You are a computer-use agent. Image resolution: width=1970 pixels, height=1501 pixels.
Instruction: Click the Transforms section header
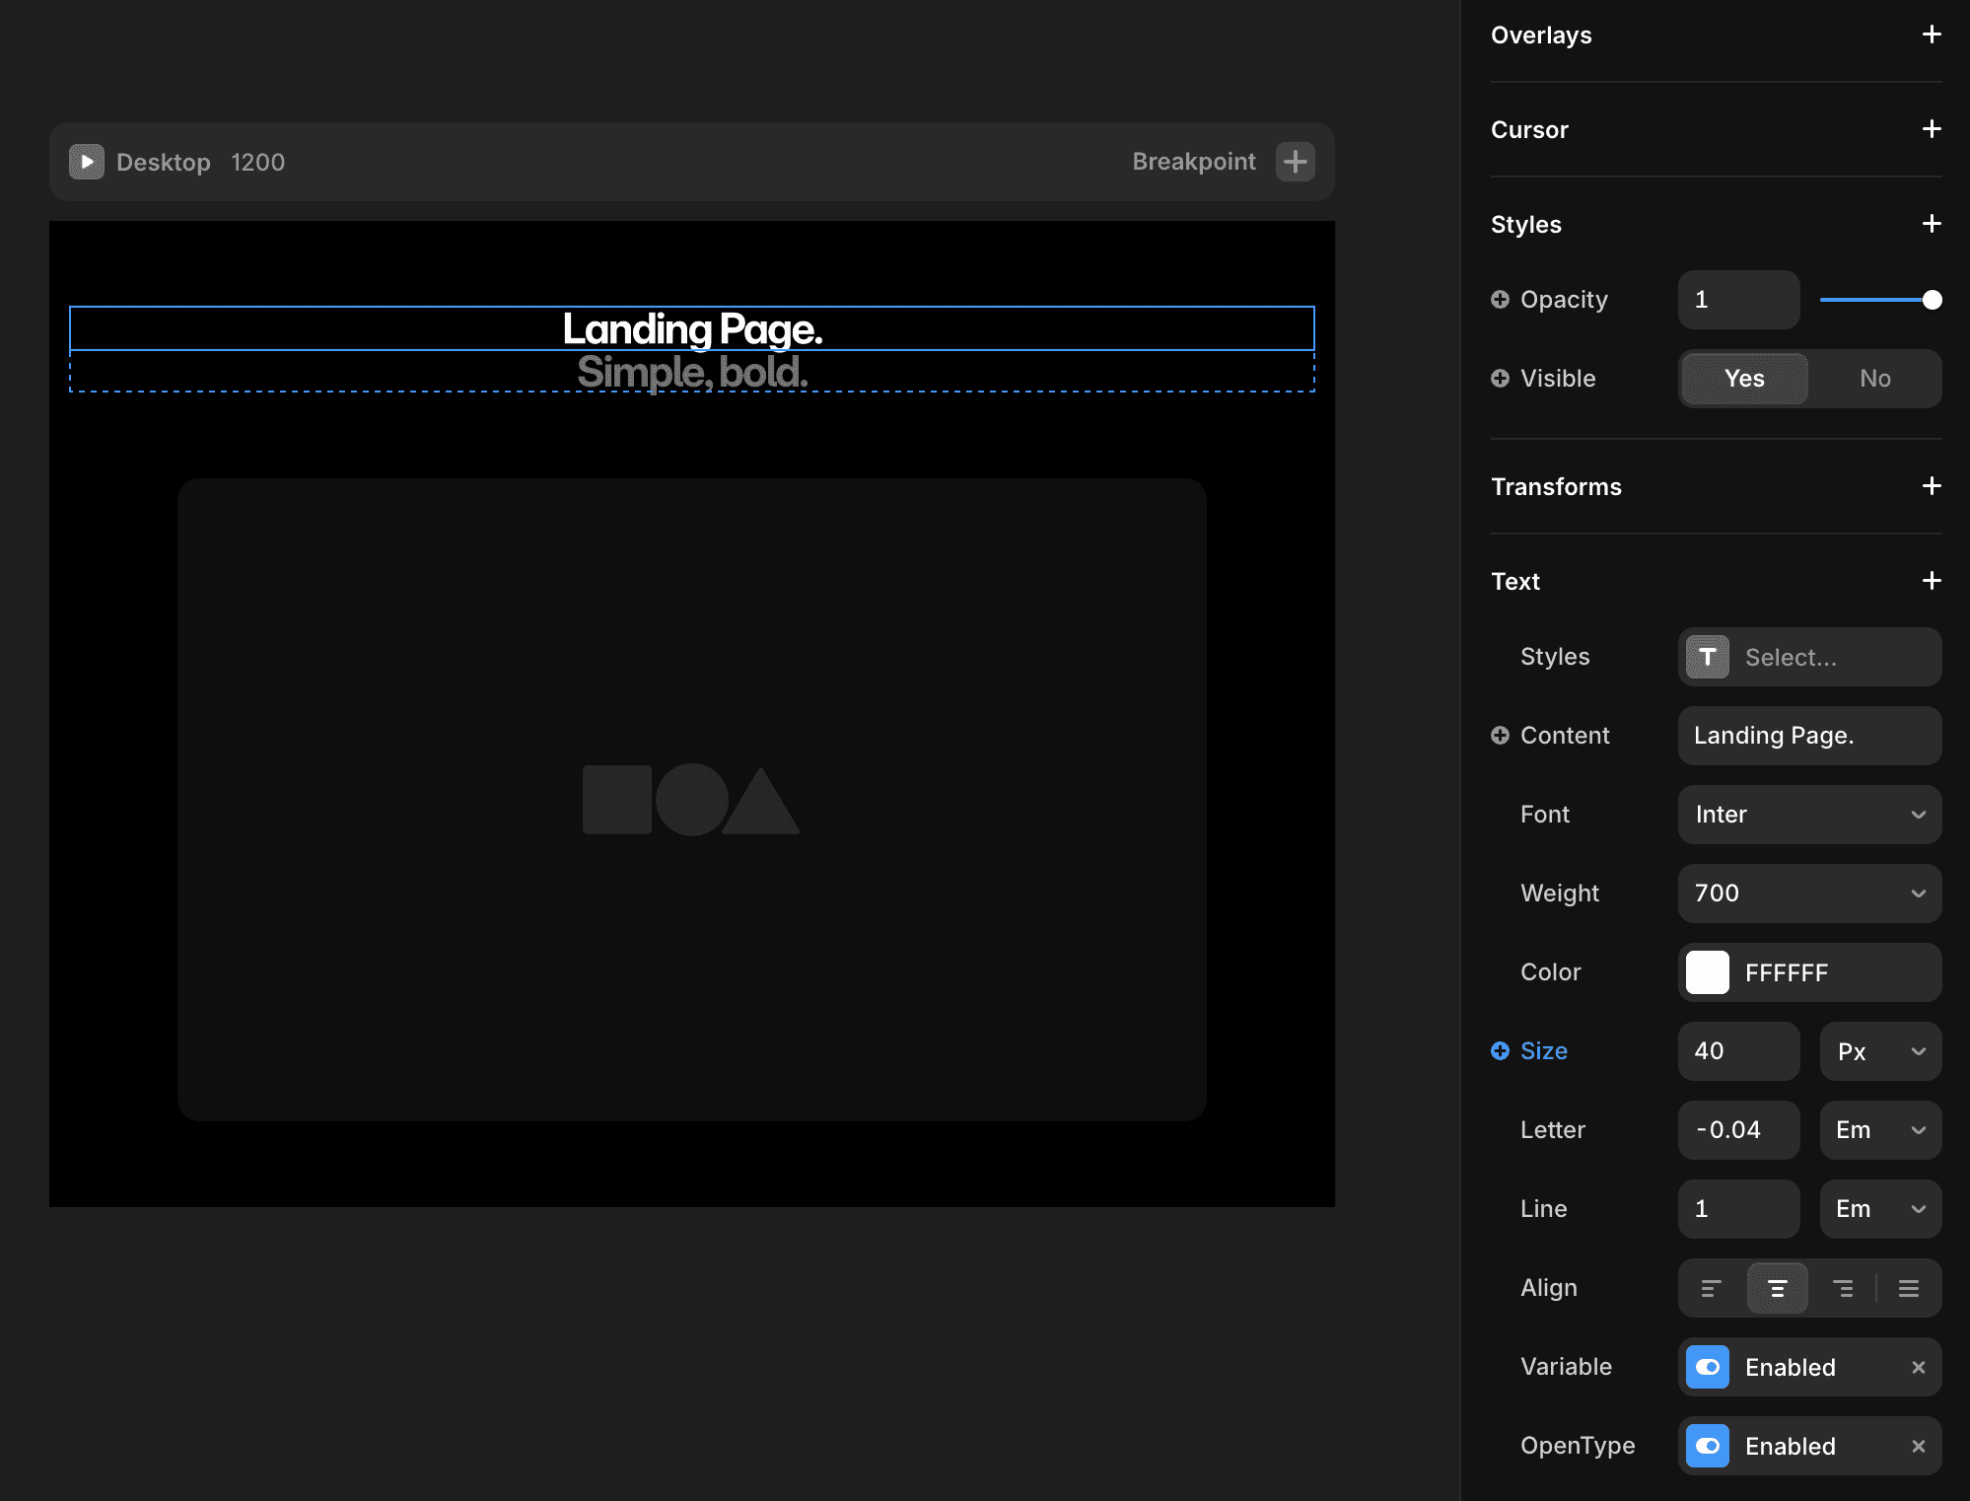point(1556,487)
